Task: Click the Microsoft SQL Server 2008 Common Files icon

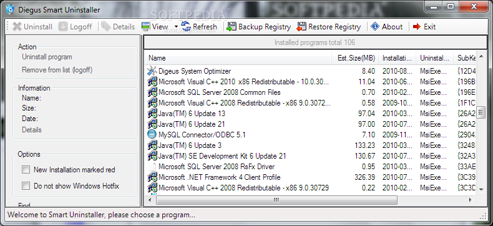Action: coord(152,92)
